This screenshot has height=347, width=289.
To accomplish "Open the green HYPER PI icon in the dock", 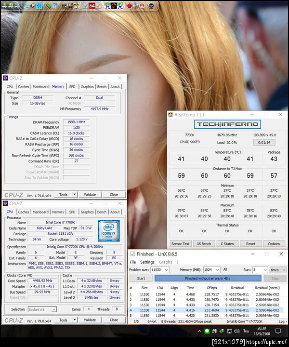I will [x=107, y=5].
